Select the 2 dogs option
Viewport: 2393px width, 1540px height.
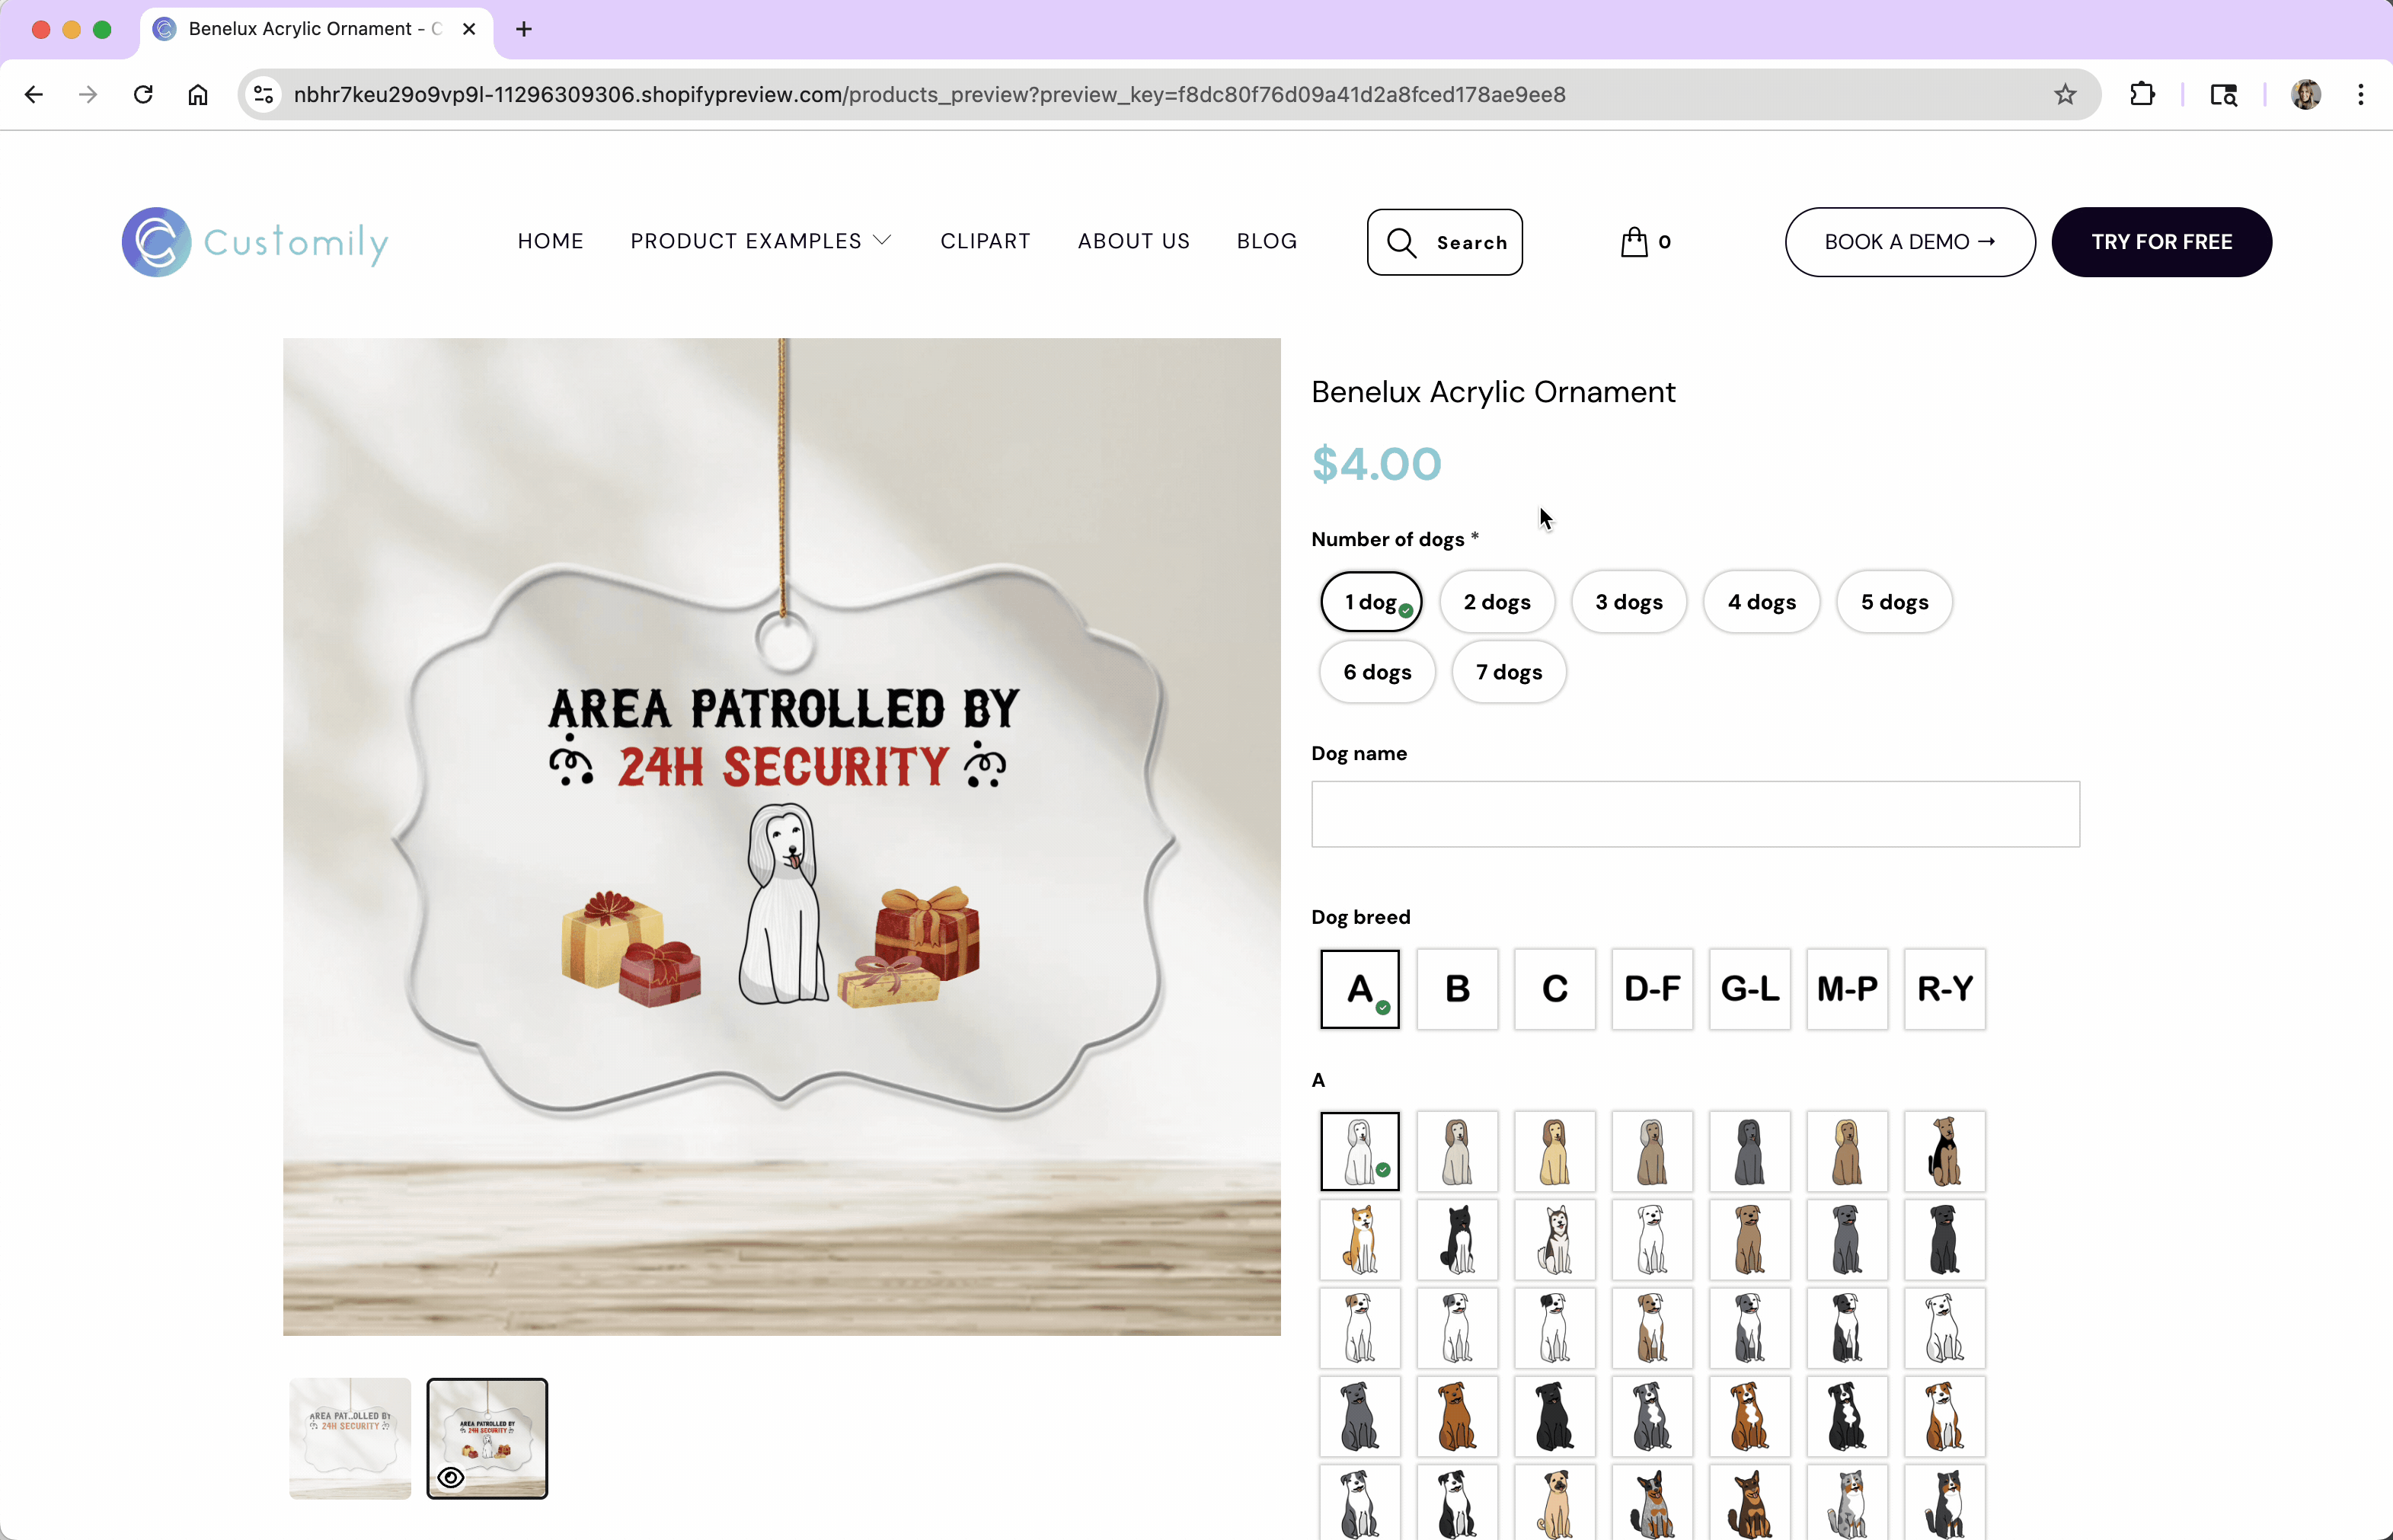point(1496,602)
